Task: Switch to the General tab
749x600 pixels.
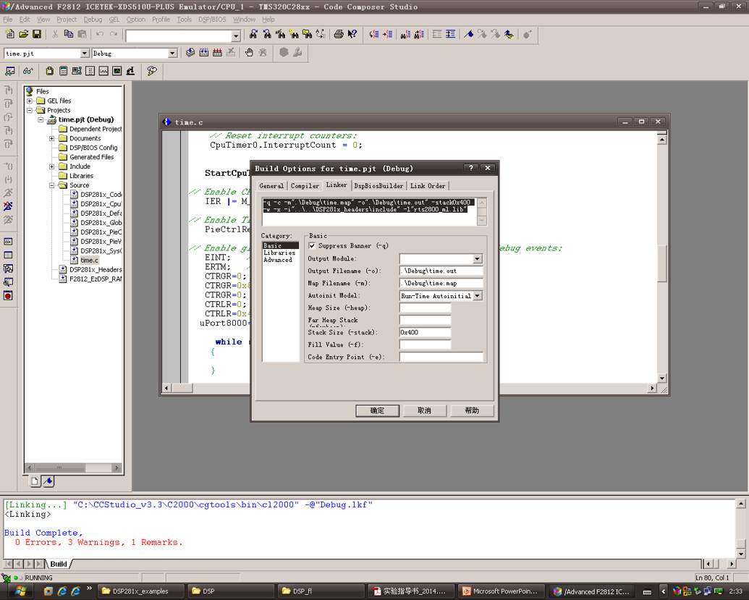Action: click(x=271, y=186)
